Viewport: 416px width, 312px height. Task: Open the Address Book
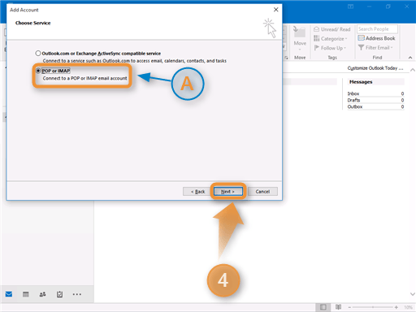(376, 38)
